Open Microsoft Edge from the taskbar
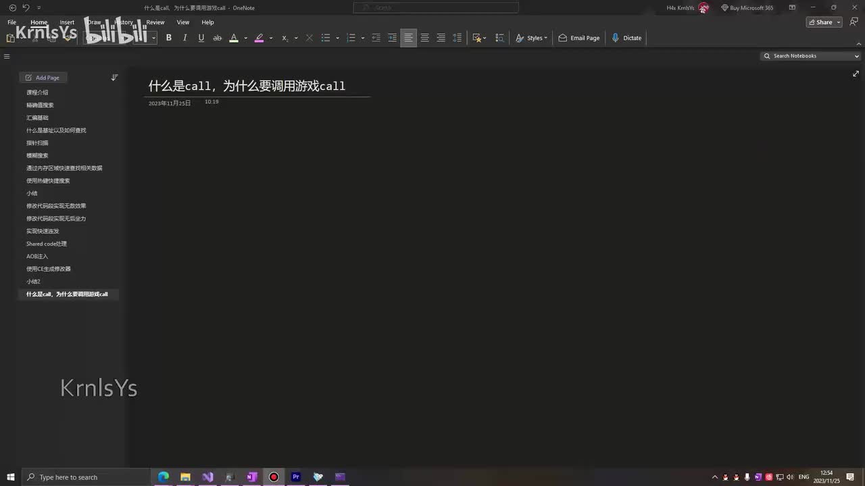Screen dimensions: 865x486 tap(164, 477)
